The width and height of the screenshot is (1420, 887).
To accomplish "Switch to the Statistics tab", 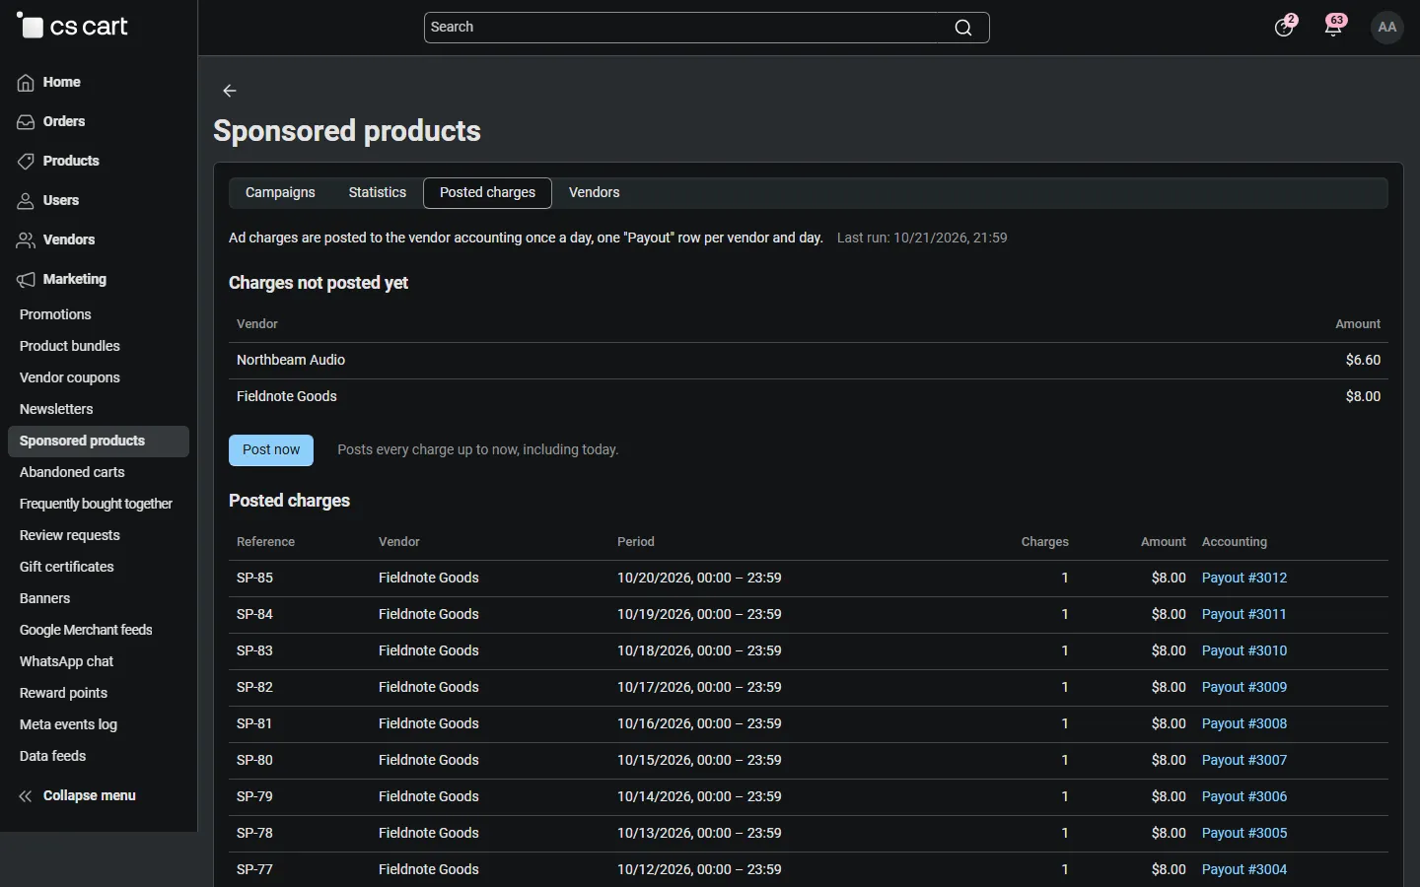I will click(x=378, y=192).
